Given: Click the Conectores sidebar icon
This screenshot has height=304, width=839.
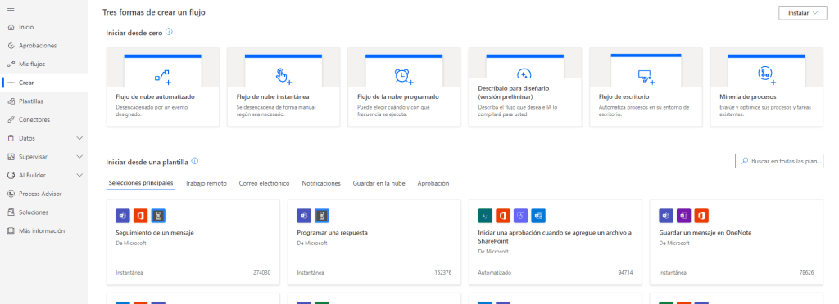Looking at the screenshot, I should 11,120.
